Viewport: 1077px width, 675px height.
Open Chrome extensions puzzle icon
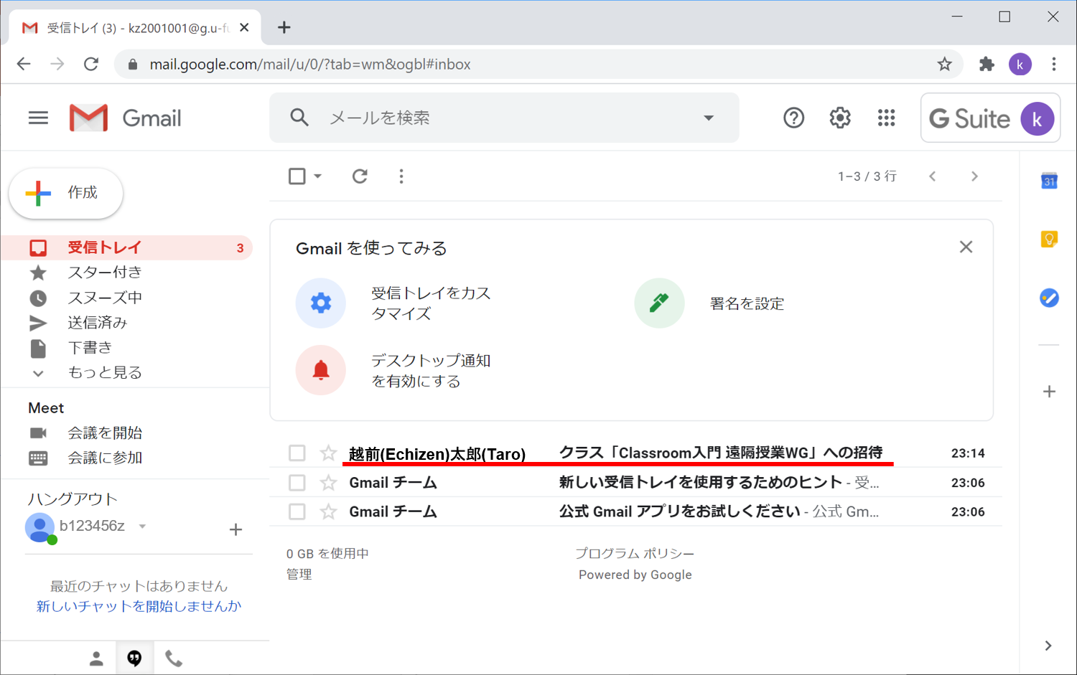[x=987, y=65]
